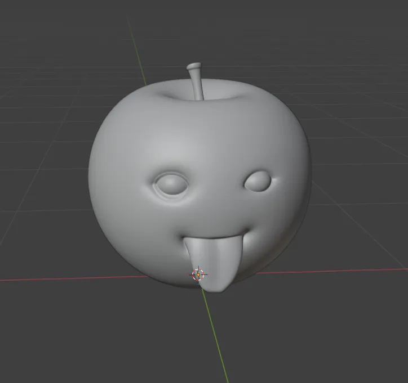408x383 pixels.
Task: Click the flared top of the stem
Action: tap(194, 67)
